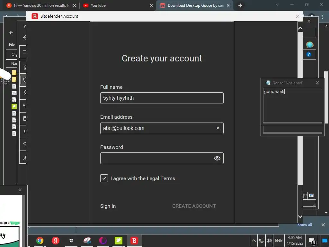The height and width of the screenshot is (247, 329).
Task: Click the browser page's scrollbar down arrow
Action: click(326, 213)
